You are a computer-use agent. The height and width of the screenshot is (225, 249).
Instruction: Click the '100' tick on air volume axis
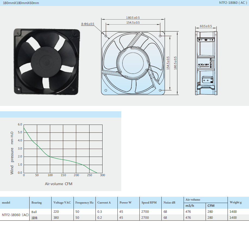[50, 175]
